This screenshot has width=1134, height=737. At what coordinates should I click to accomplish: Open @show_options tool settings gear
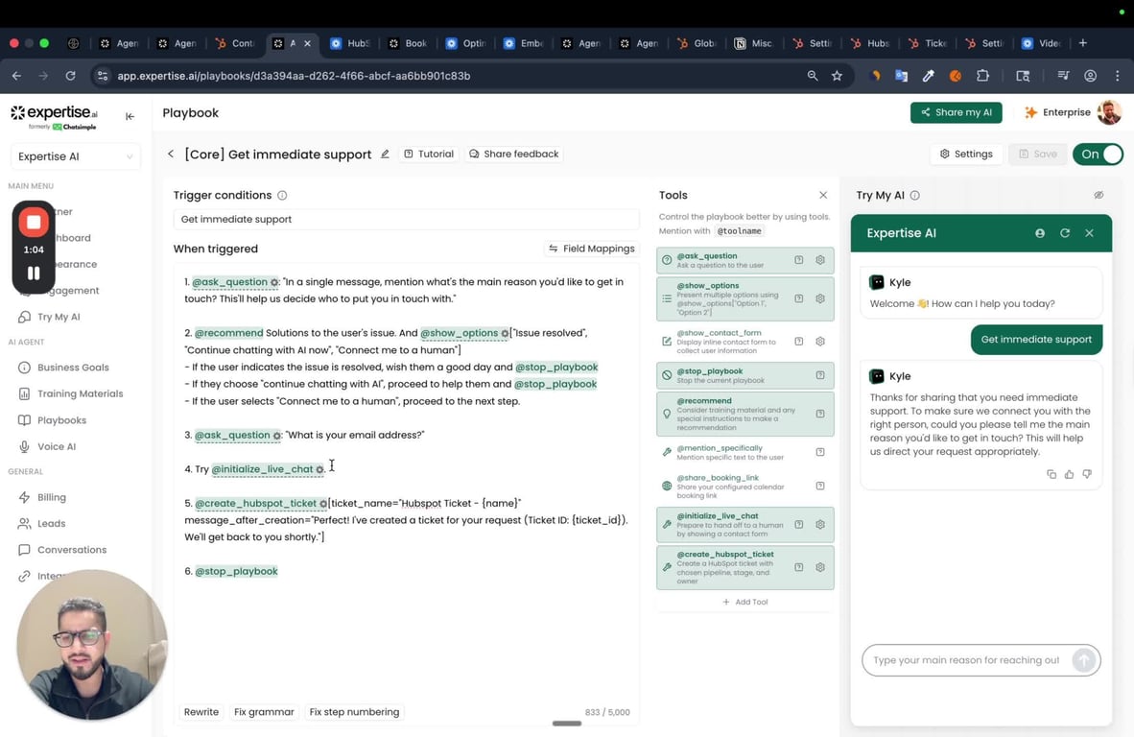point(820,298)
